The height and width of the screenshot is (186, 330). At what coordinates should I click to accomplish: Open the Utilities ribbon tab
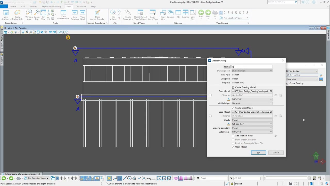[x=33, y=6]
